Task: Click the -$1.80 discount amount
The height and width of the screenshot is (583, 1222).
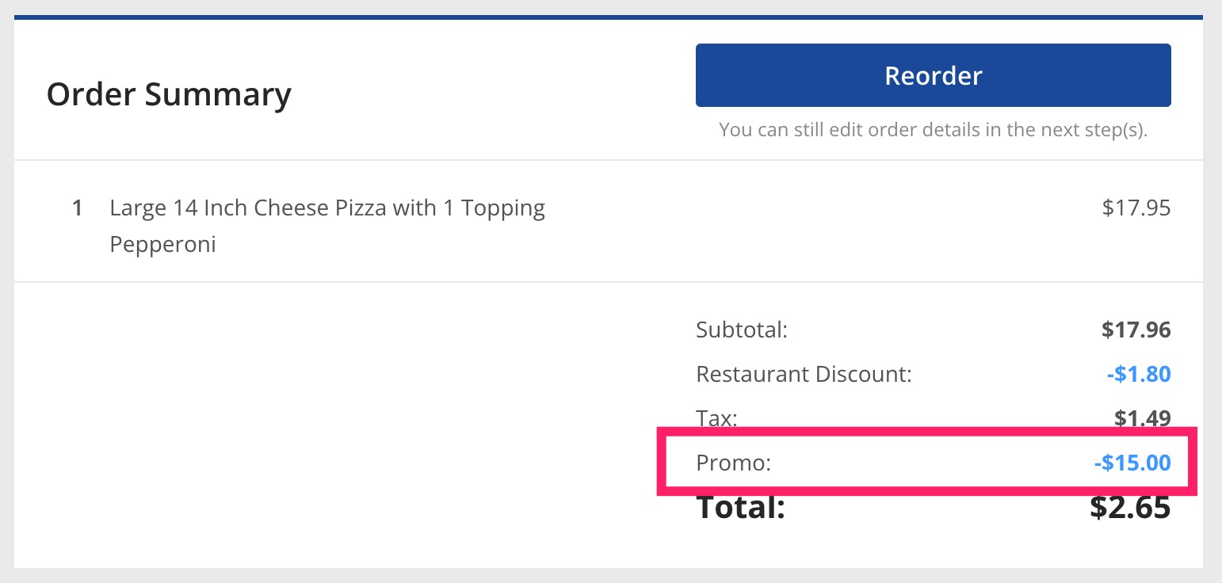Action: (x=1139, y=374)
